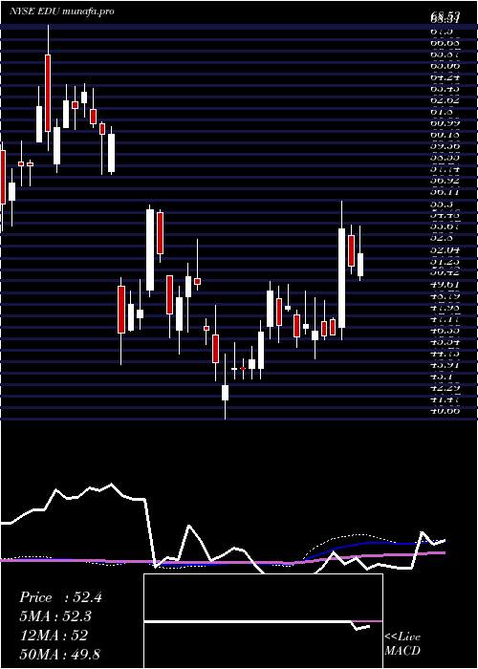
Task: Click the <<Live MACD label
Action: tap(402, 643)
